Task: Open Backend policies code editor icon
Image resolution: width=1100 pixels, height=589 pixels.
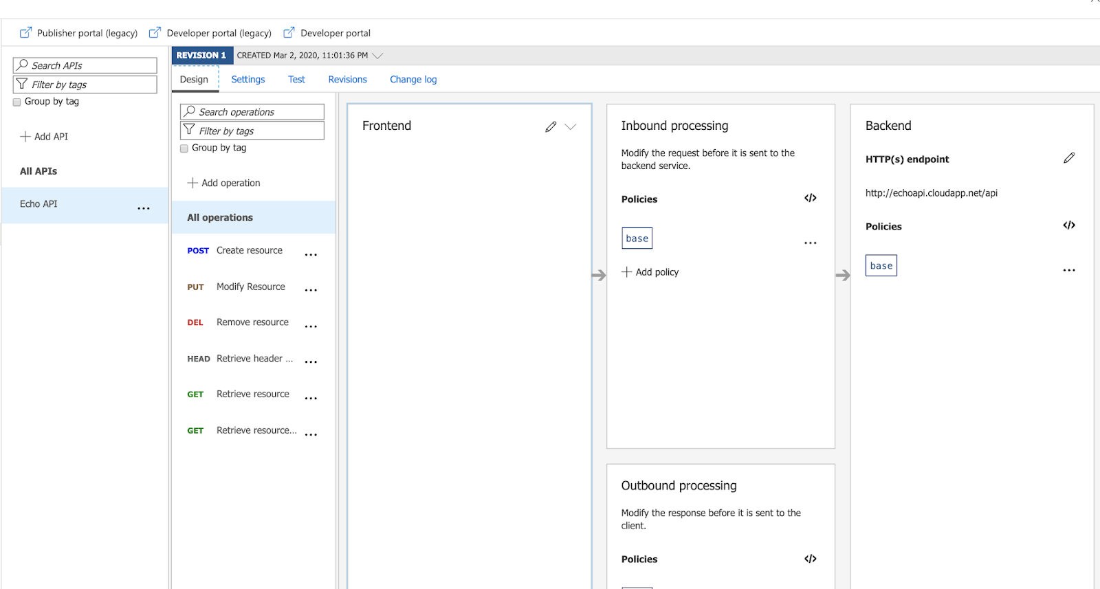Action: coord(1069,225)
